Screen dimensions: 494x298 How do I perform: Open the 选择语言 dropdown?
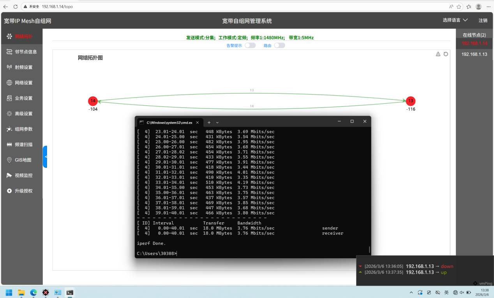(x=455, y=20)
